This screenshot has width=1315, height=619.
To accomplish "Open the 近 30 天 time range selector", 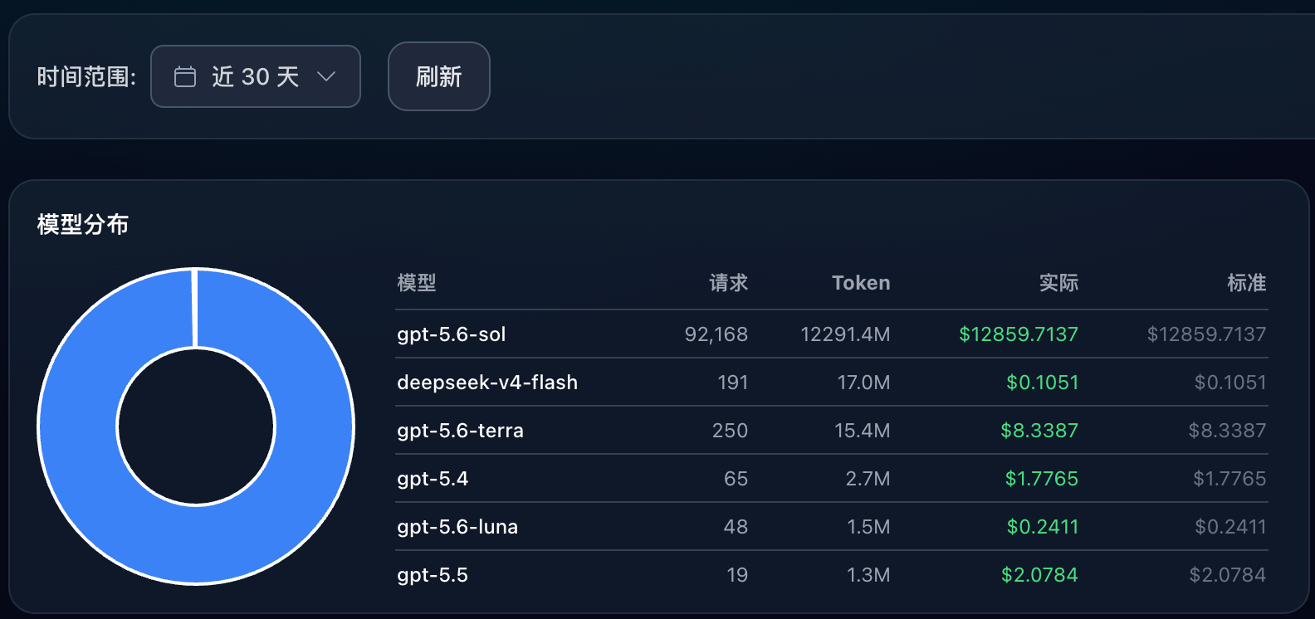I will [256, 76].
